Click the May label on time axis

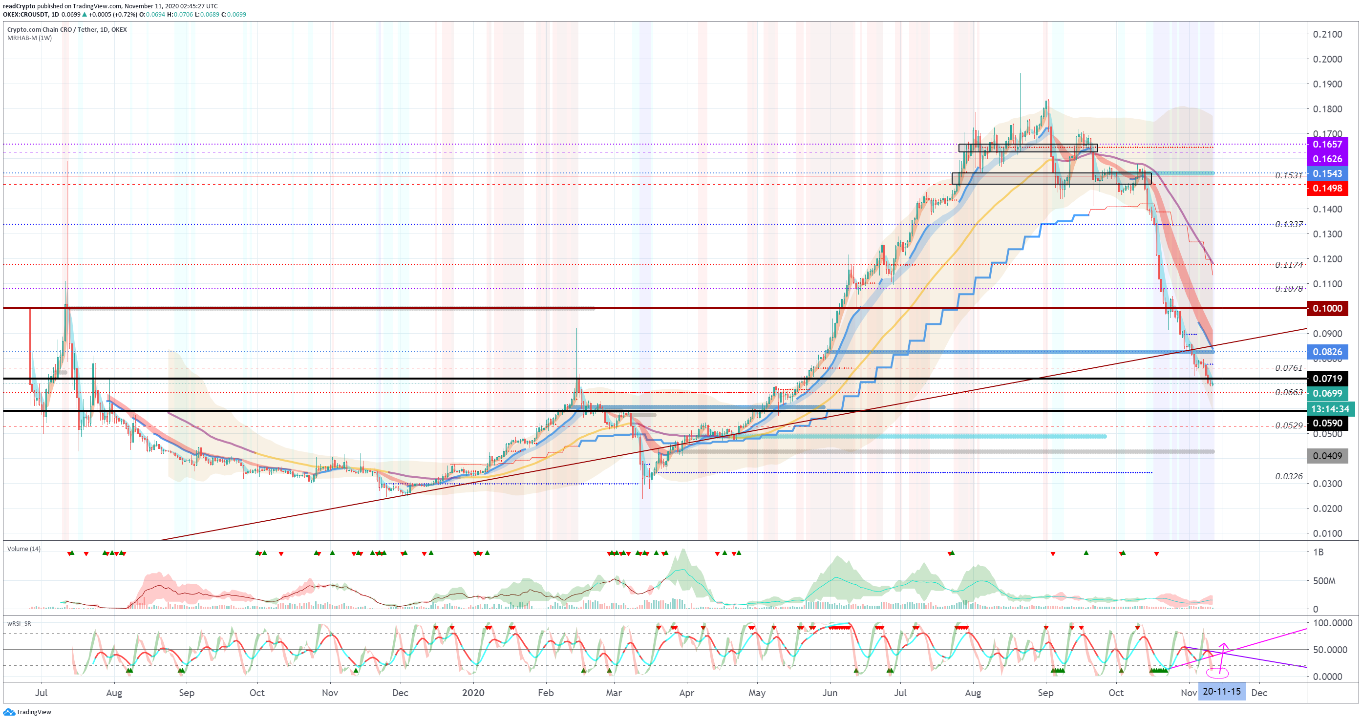pyautogui.click(x=757, y=693)
